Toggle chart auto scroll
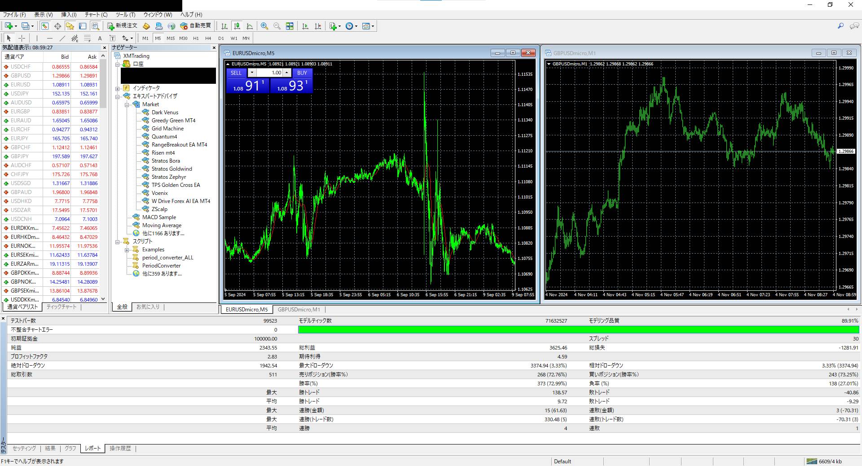The width and height of the screenshot is (862, 466). pos(305,26)
